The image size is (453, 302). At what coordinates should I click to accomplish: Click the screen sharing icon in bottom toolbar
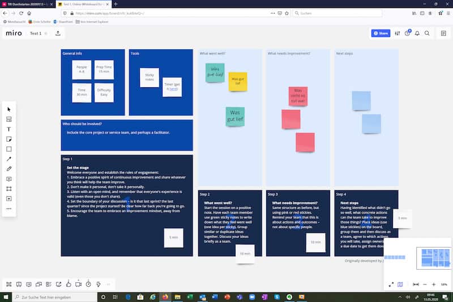[x=59, y=284]
